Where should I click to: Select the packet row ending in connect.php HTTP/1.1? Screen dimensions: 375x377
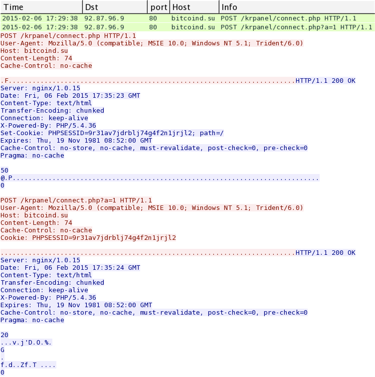tap(187, 18)
